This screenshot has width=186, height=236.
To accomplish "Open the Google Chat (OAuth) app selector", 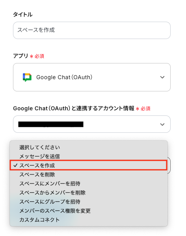I will point(92,77).
